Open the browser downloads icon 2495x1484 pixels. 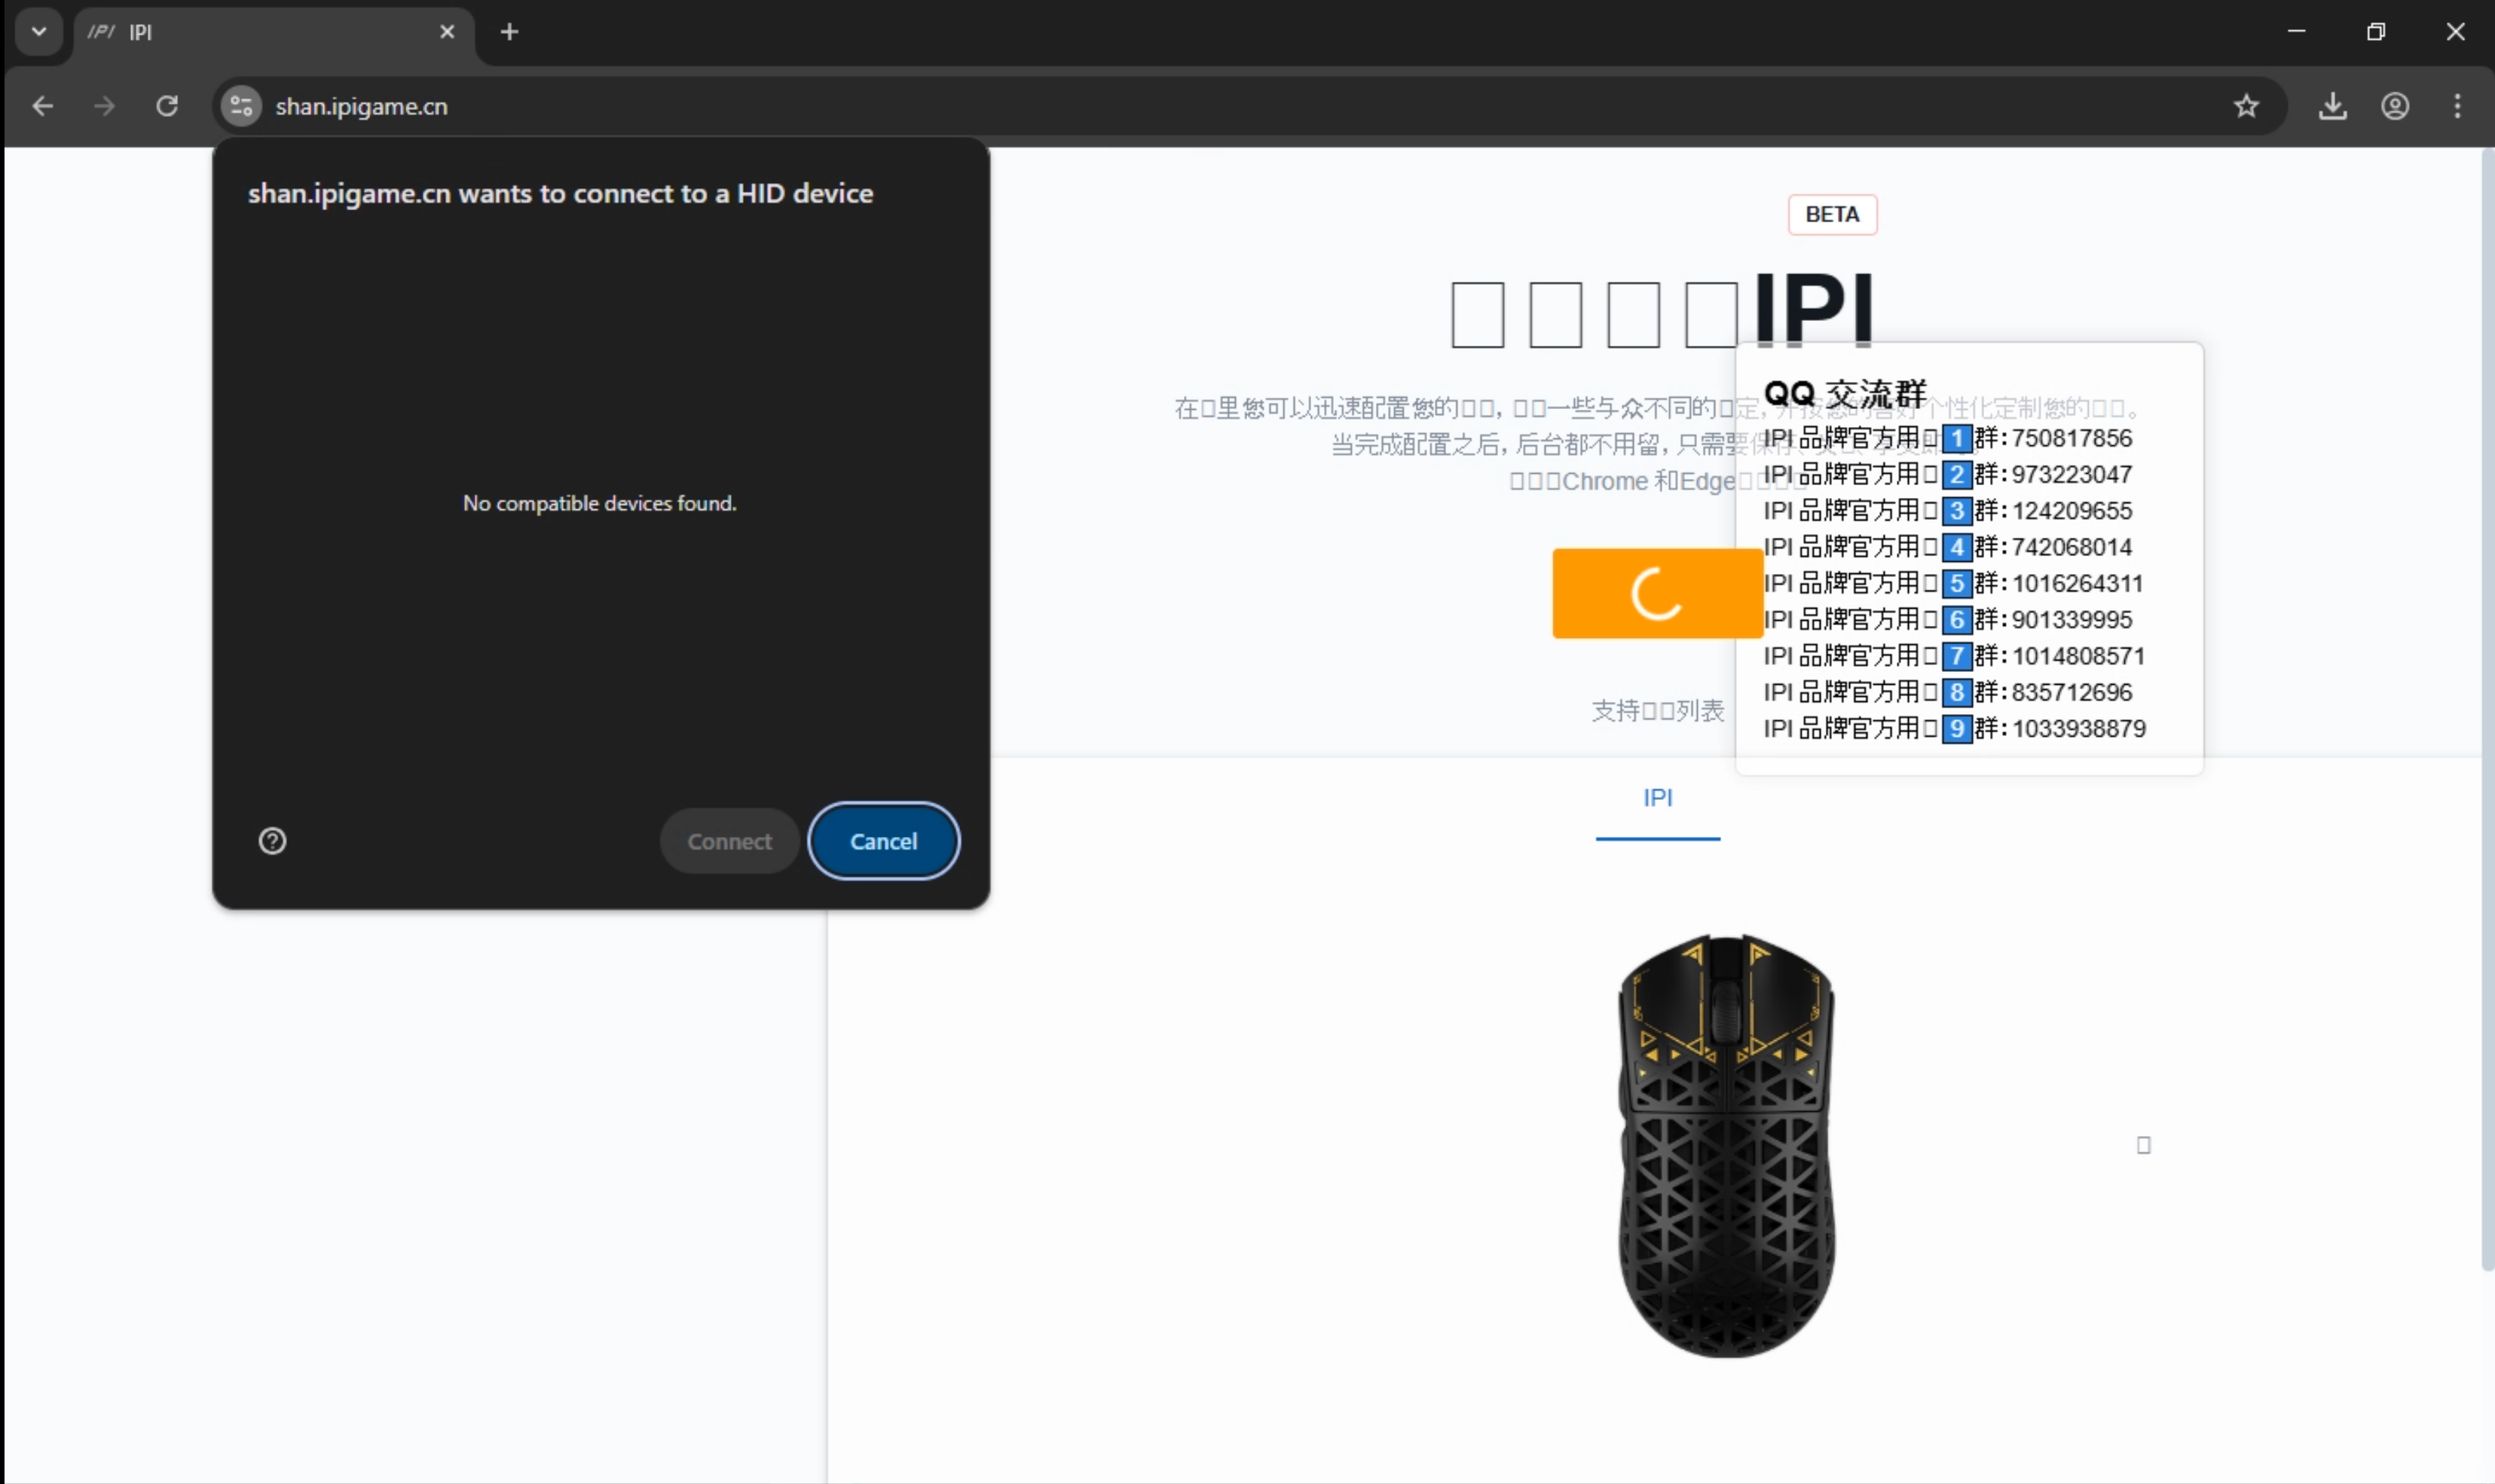click(x=2331, y=106)
